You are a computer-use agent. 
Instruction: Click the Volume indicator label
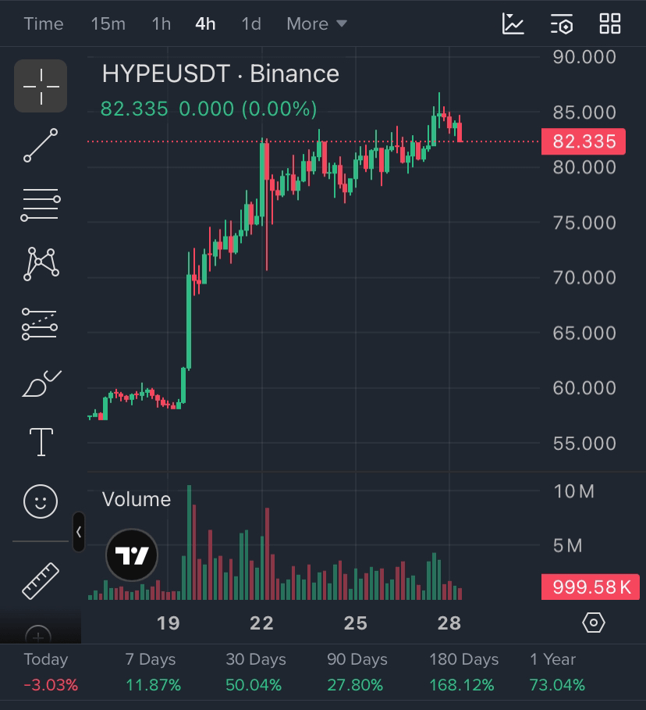point(137,499)
